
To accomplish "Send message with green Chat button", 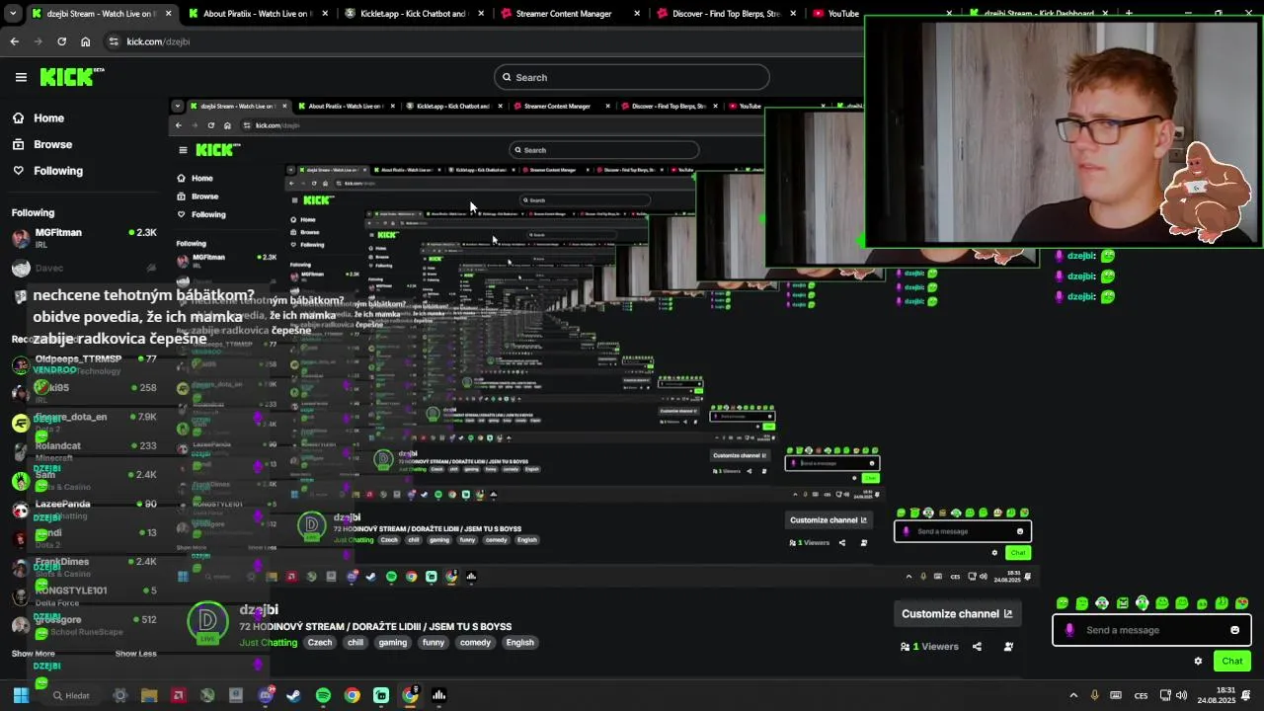I will pos(1232,662).
